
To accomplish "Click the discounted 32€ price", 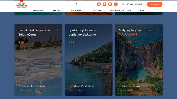I will coord(128,43).
